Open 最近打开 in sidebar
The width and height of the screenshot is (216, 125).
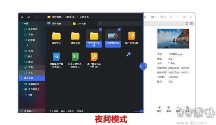(33, 29)
